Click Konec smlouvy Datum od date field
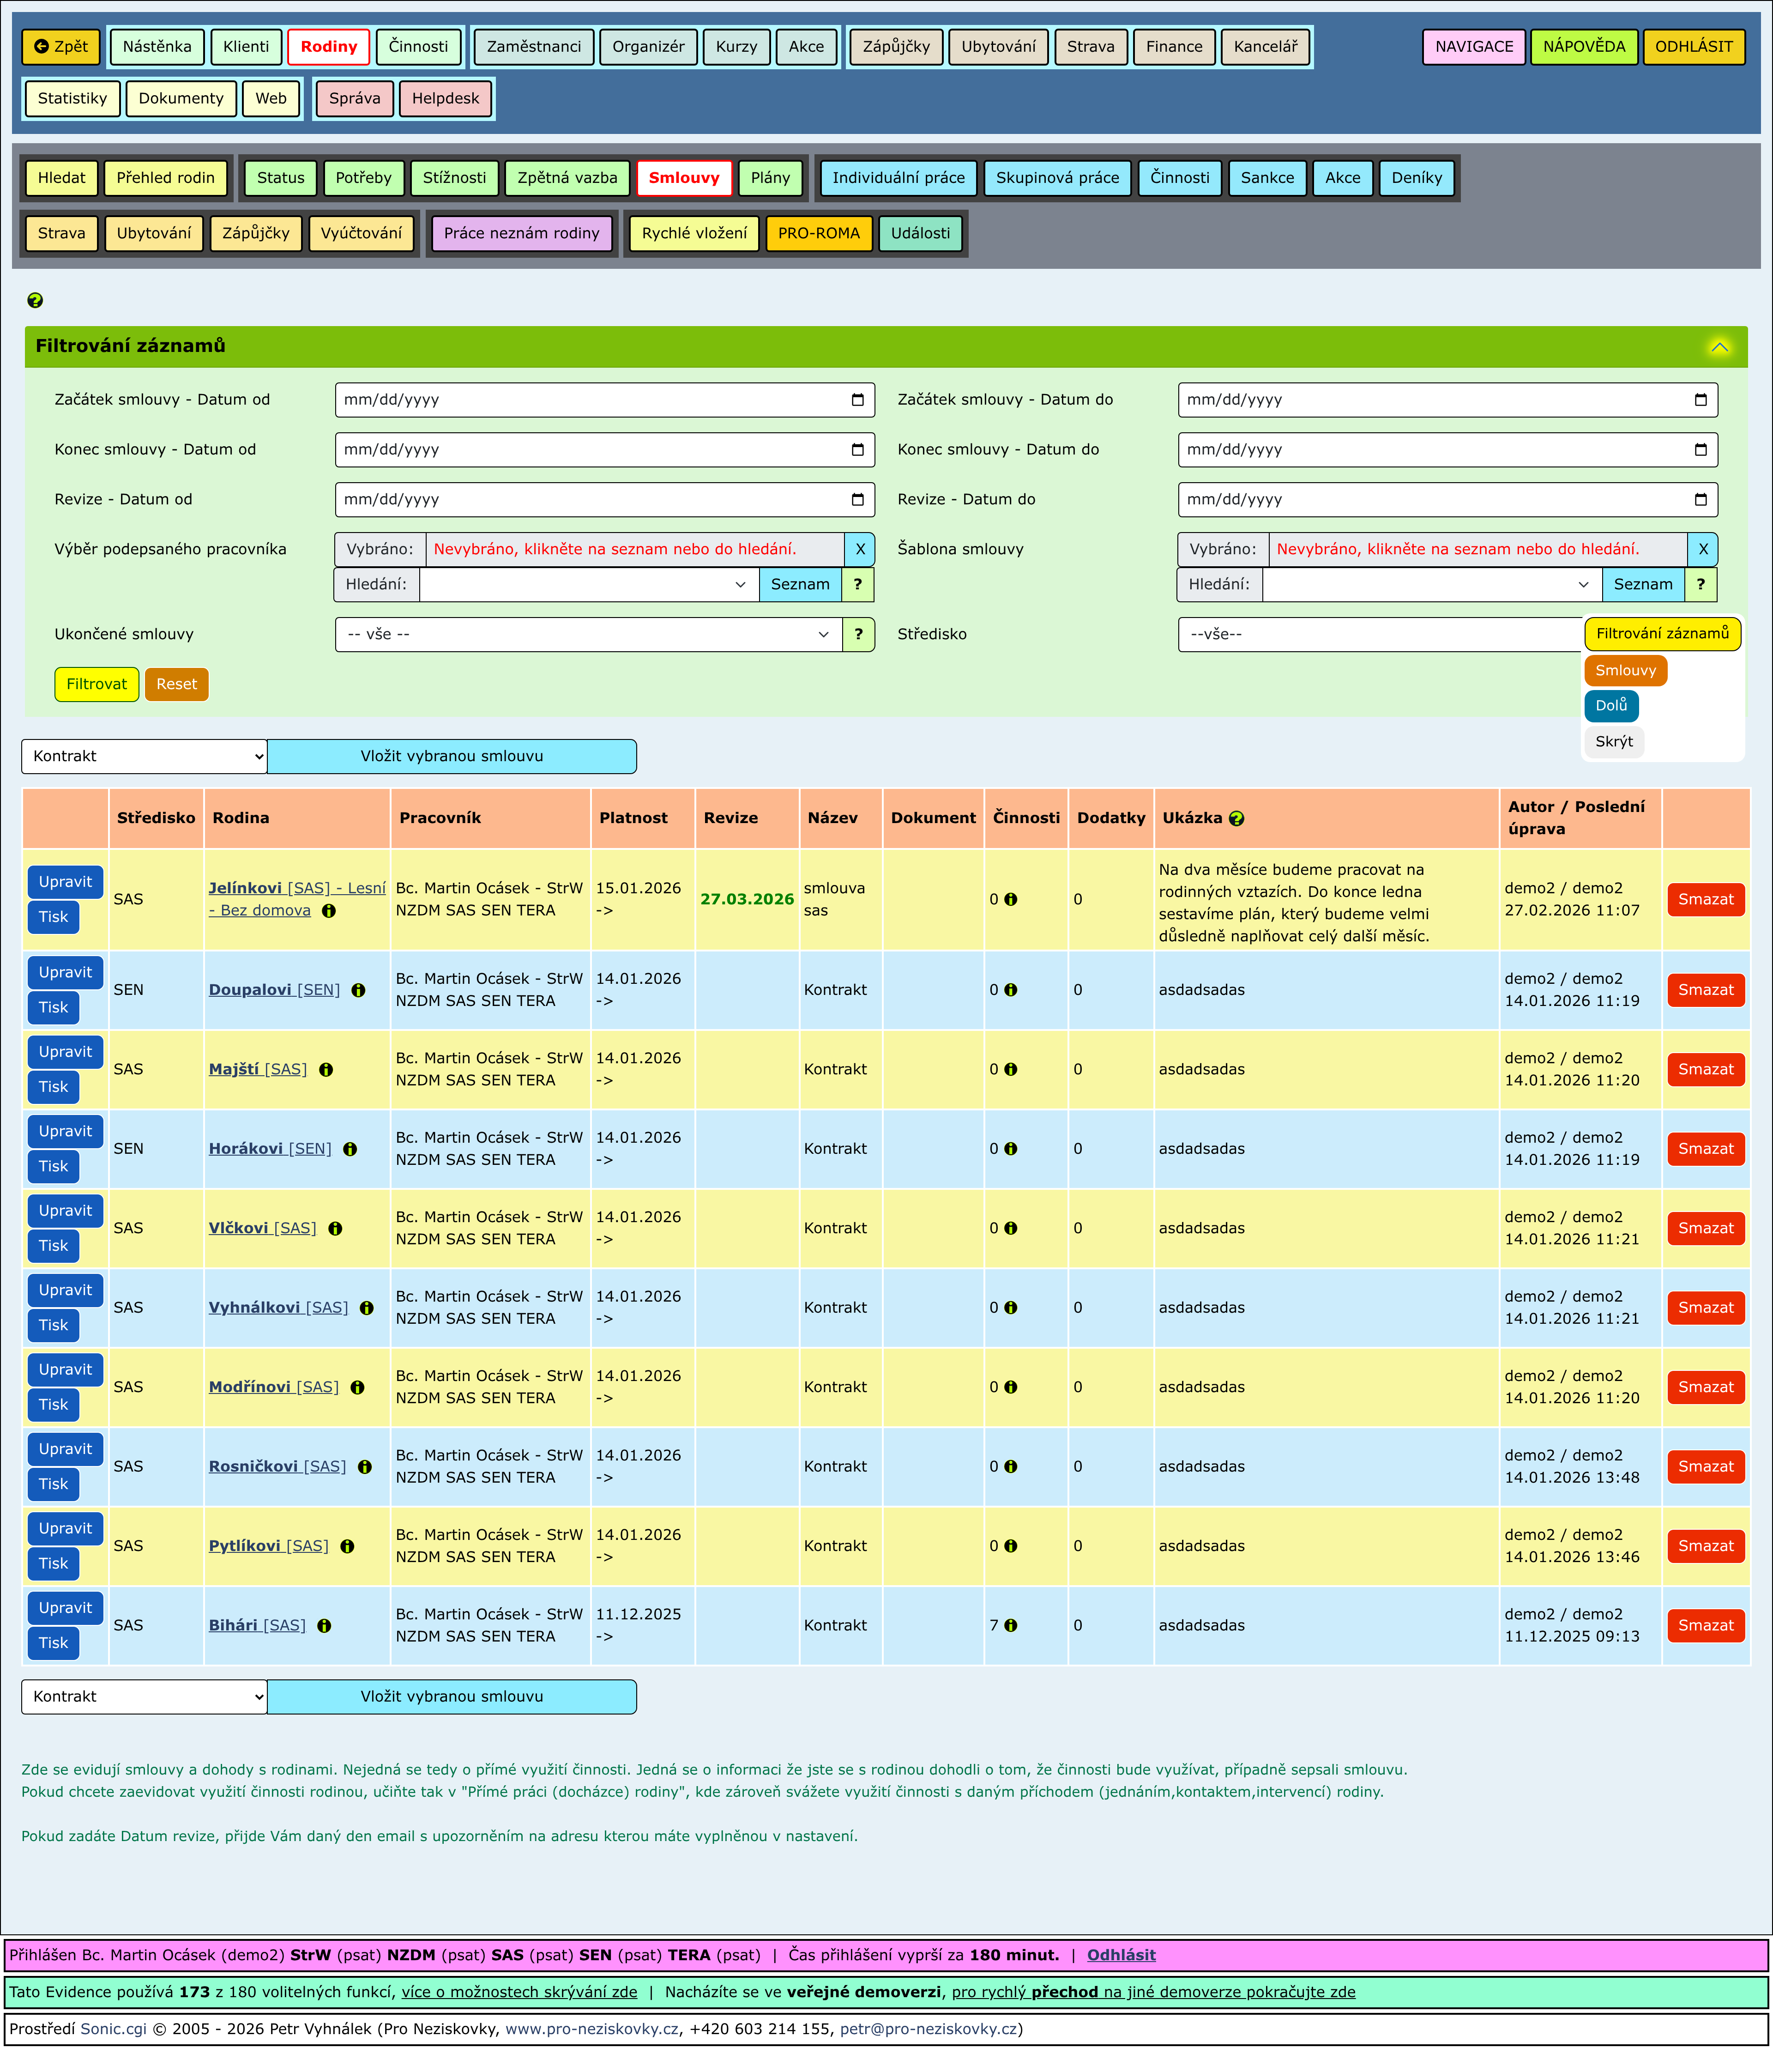Screen dimensions: 1773x2072 click(x=590, y=450)
